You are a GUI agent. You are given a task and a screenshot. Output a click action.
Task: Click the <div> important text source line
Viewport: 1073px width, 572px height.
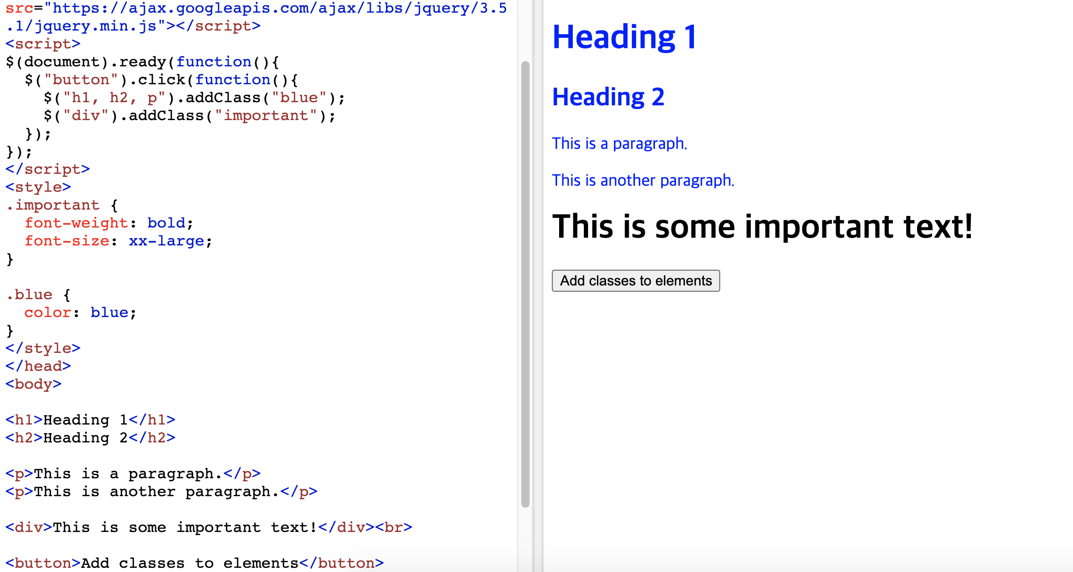coord(208,528)
